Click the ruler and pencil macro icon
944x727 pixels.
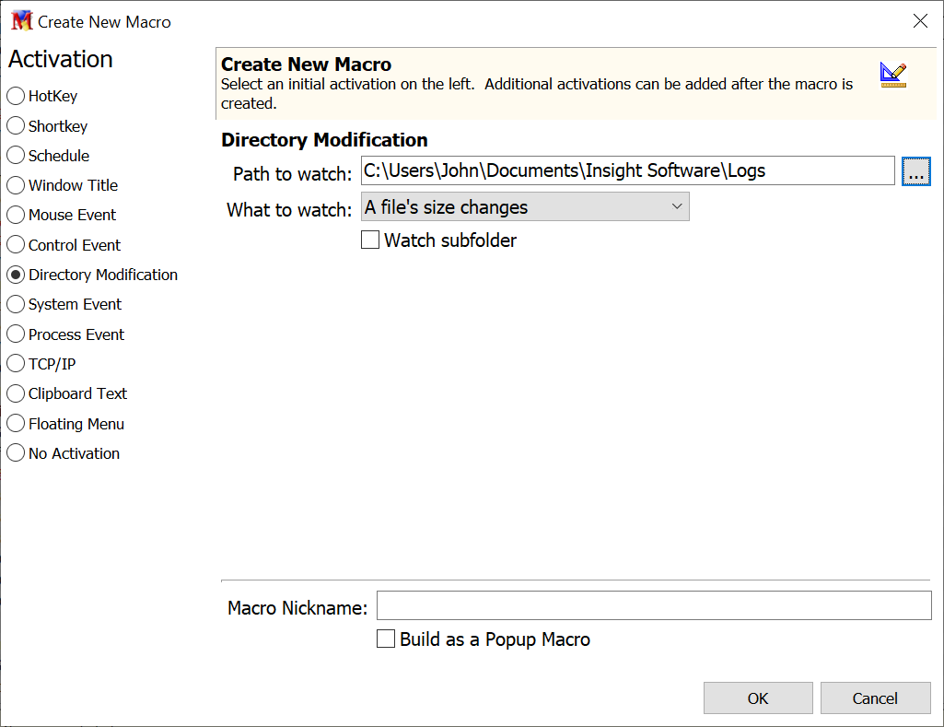[x=892, y=75]
